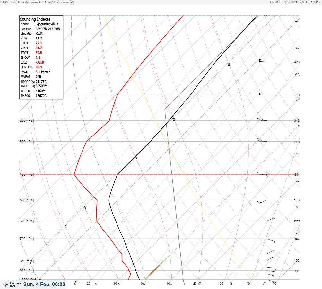This screenshot has height=289, width=322.
Task: Click the '-40' label at the top right
Action: point(297,21)
